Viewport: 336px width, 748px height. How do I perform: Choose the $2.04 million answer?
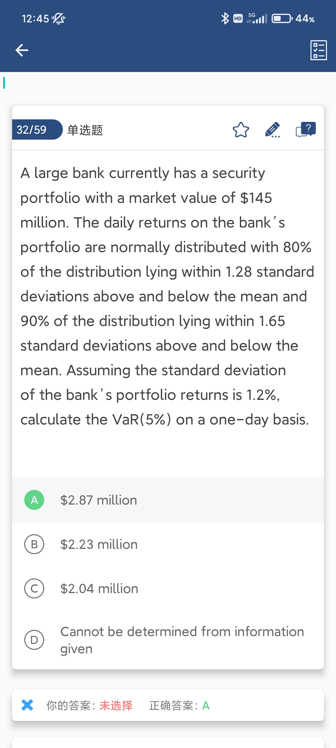point(99,589)
